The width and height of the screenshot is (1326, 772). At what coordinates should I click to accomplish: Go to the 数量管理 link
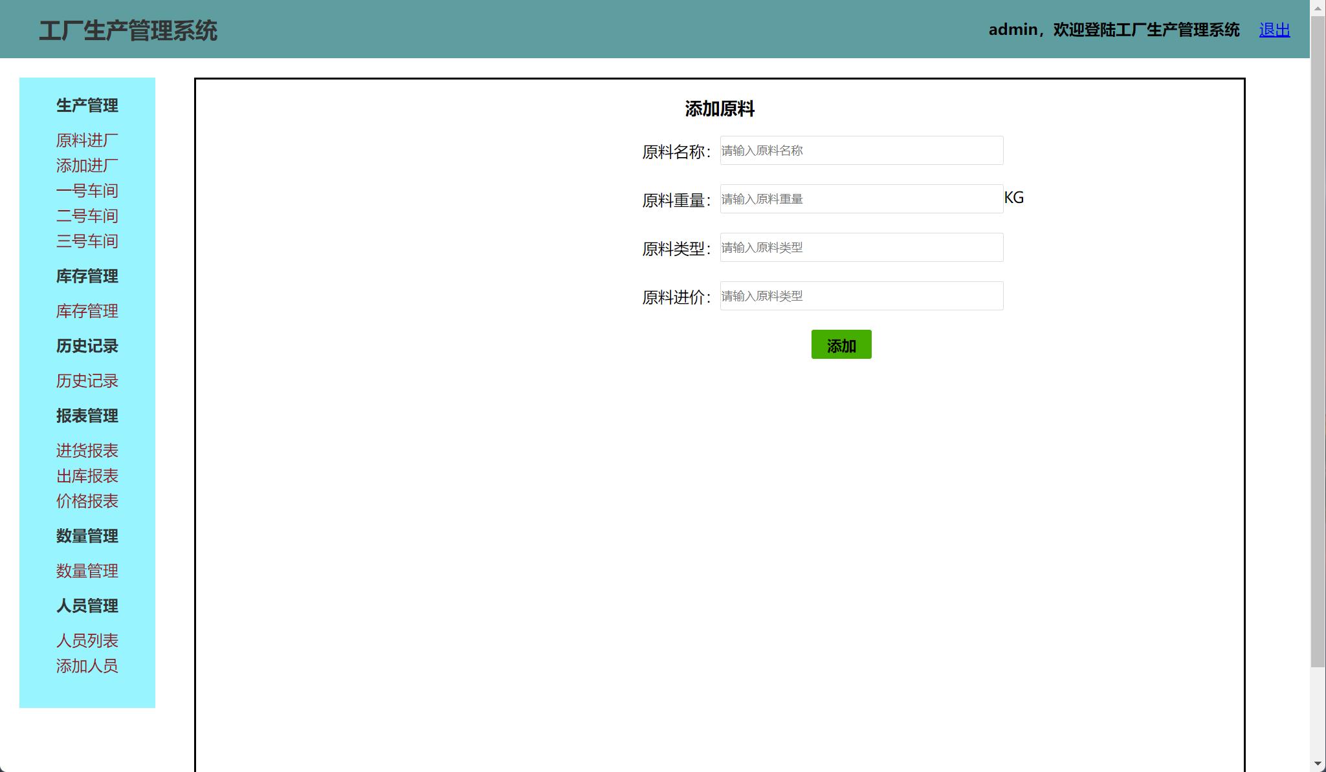87,571
